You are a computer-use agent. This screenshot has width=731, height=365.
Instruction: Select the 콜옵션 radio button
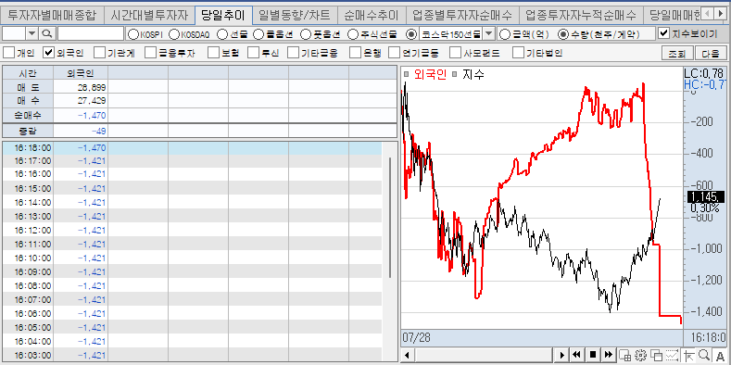tap(258, 34)
